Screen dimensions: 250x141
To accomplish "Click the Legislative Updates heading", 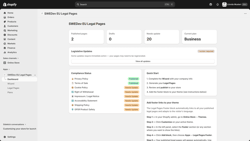I will click(x=82, y=51).
